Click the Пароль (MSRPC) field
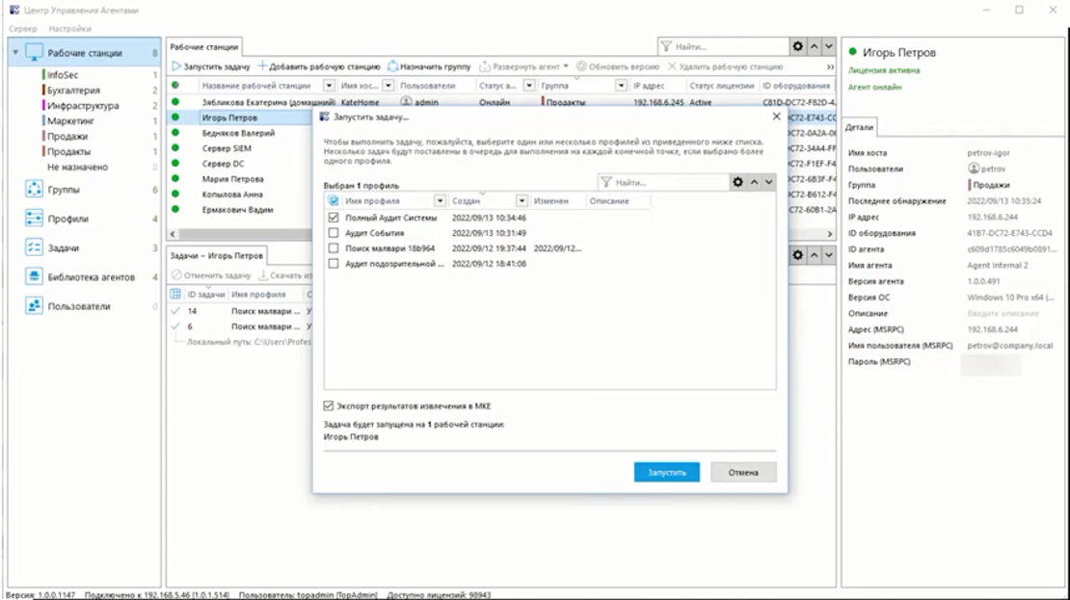The height and width of the screenshot is (600, 1070). (991, 365)
